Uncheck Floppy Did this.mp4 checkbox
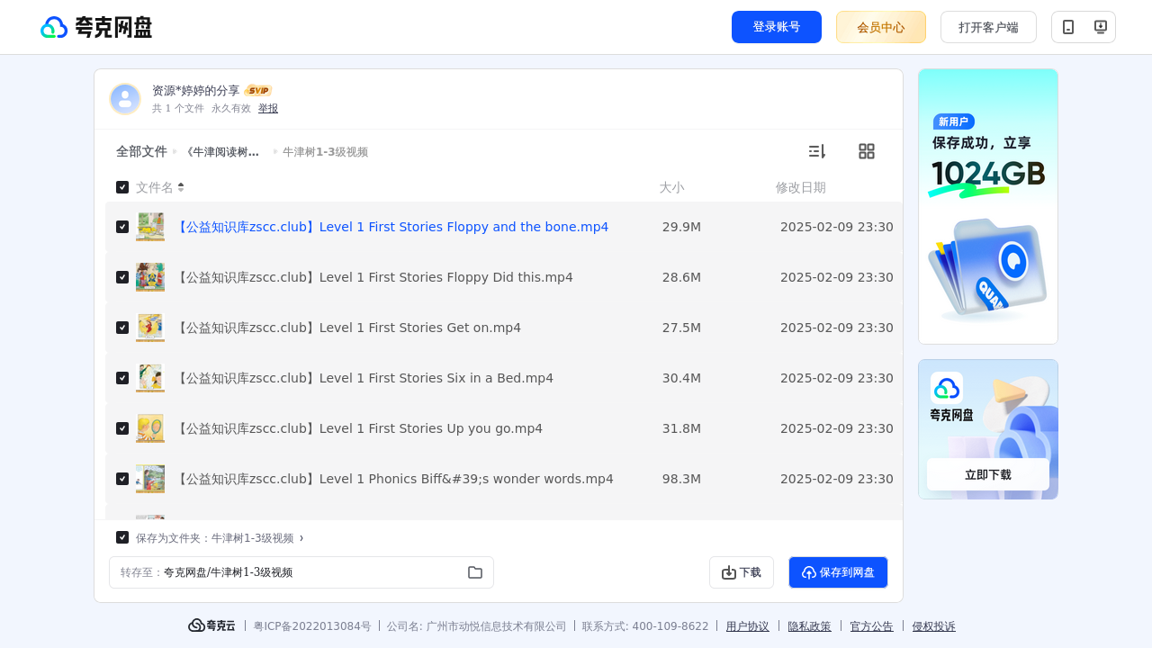The height and width of the screenshot is (648, 1152). point(122,277)
